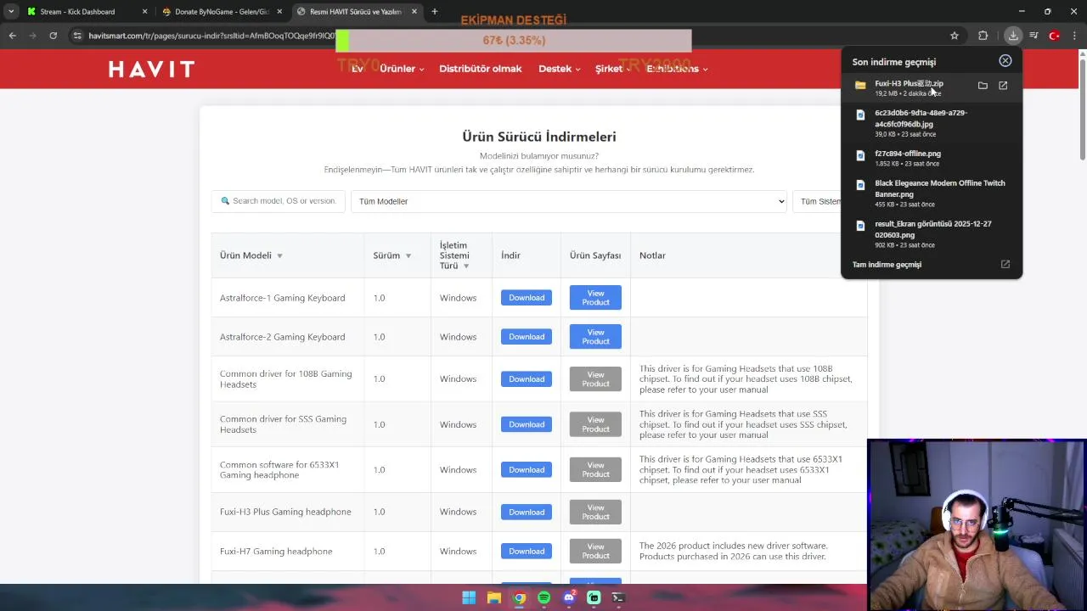View Product for Fuxi-H3 Plus headphone
The width and height of the screenshot is (1087, 611).
[595, 512]
